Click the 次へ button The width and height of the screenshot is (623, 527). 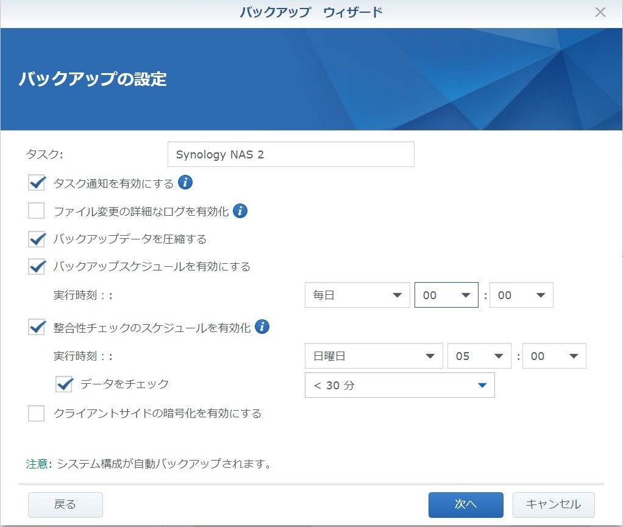(x=466, y=504)
